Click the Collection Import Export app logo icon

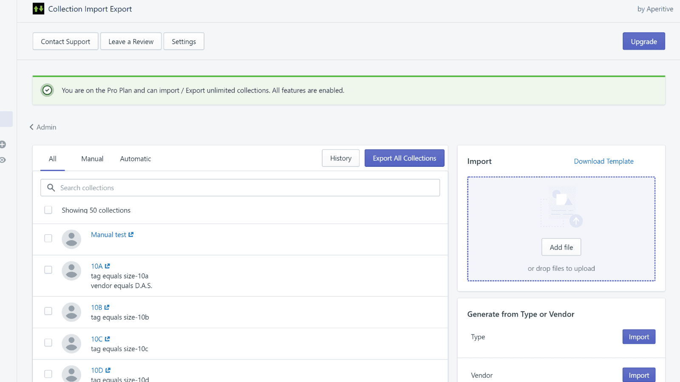(38, 8)
